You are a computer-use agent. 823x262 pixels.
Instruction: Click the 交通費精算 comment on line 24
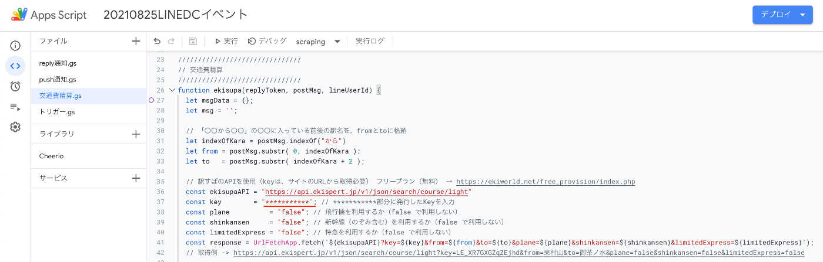click(202, 70)
